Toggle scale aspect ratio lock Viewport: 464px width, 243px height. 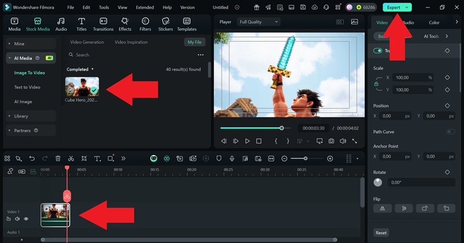pos(376,84)
